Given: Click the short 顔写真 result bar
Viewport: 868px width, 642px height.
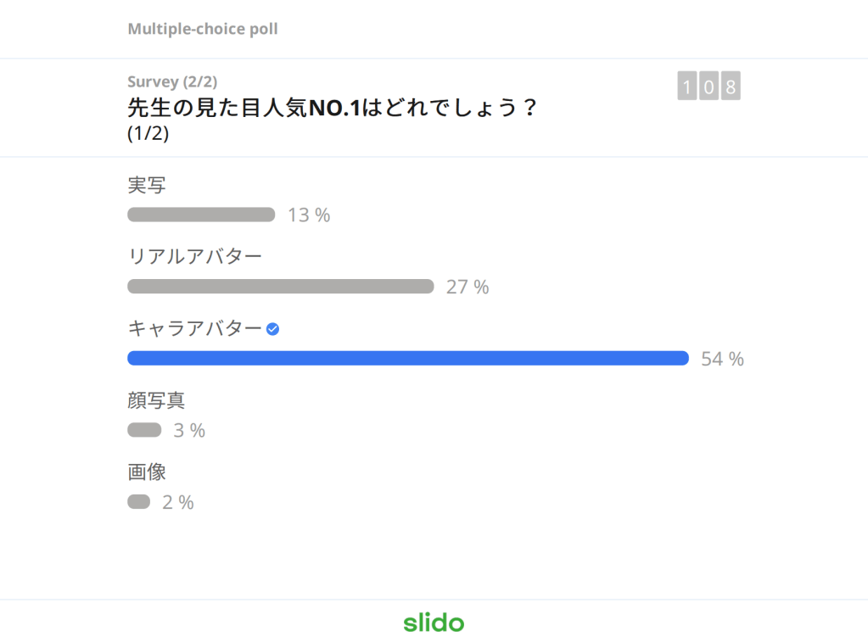Looking at the screenshot, I should [x=144, y=430].
